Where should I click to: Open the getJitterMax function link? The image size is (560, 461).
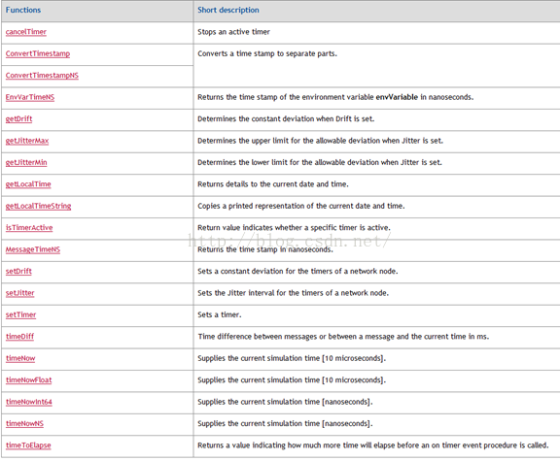coord(27,141)
